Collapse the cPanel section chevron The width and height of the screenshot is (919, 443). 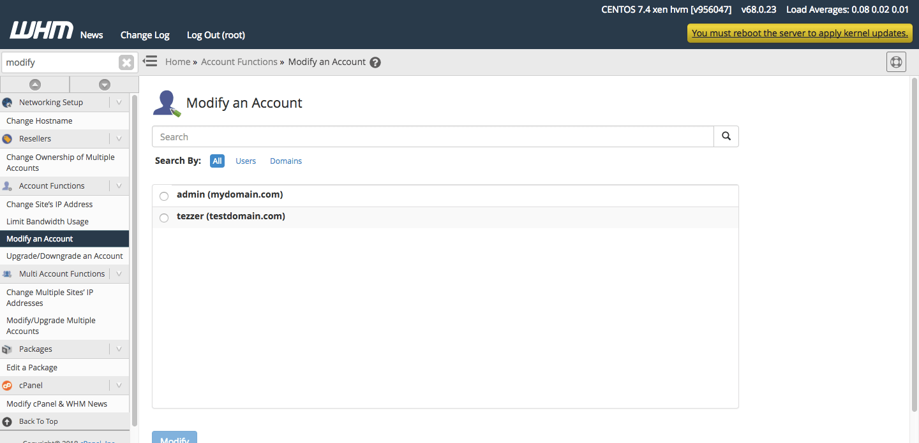click(x=119, y=386)
